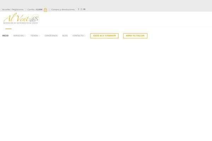Screen dimensions: 212x141
Task: Open the Instagram social icon
Action: (x=81, y=9)
